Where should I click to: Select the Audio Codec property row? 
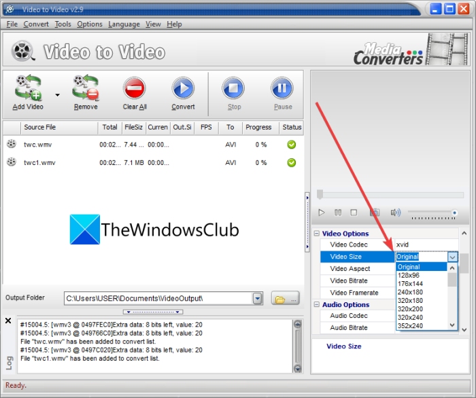[x=358, y=316]
